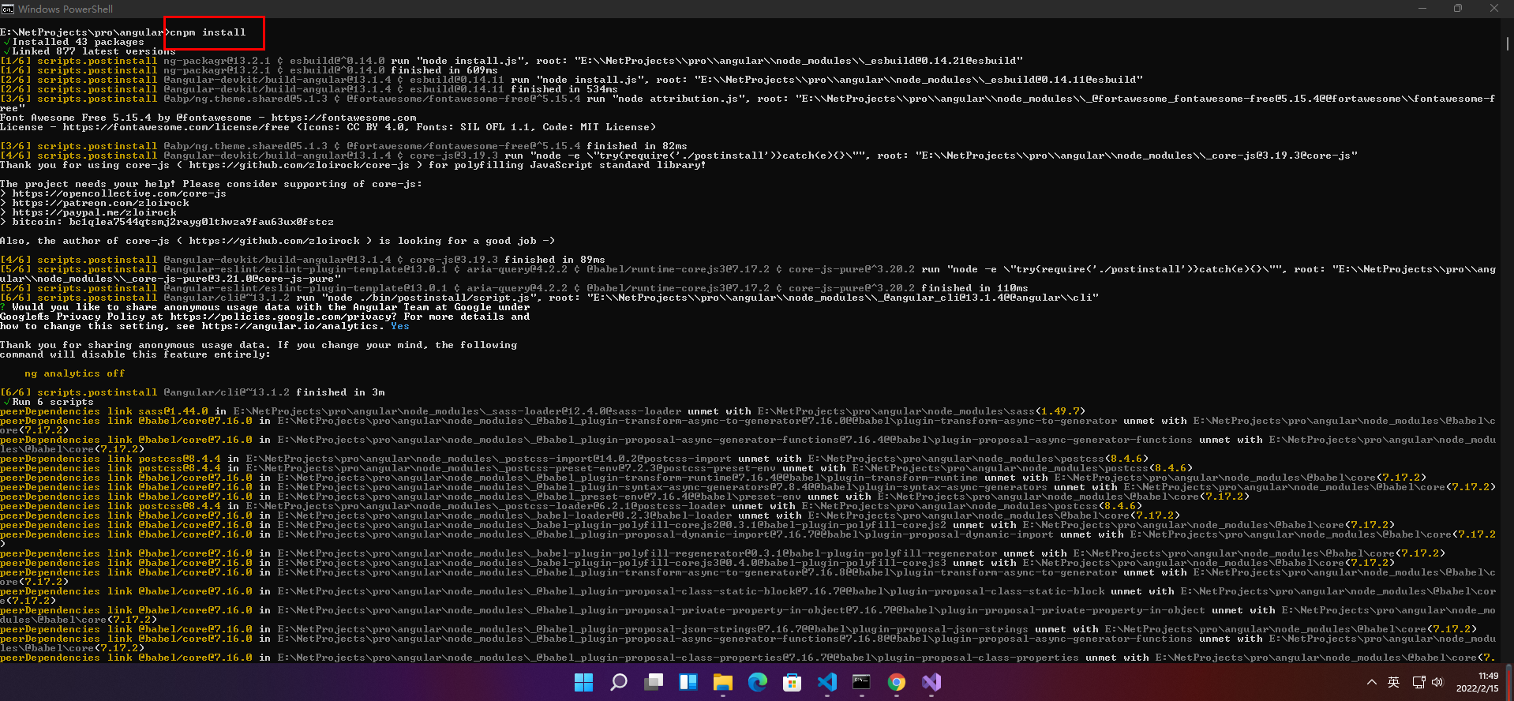Screen dimensions: 1514x701
Task: Click the https://paypal.me/zloirock URL text
Action: pyautogui.click(x=94, y=212)
